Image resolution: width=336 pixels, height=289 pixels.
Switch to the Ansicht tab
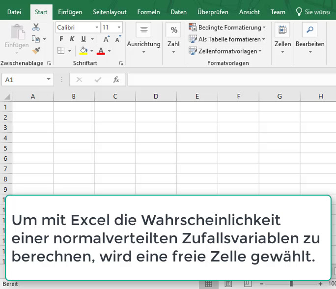point(249,12)
